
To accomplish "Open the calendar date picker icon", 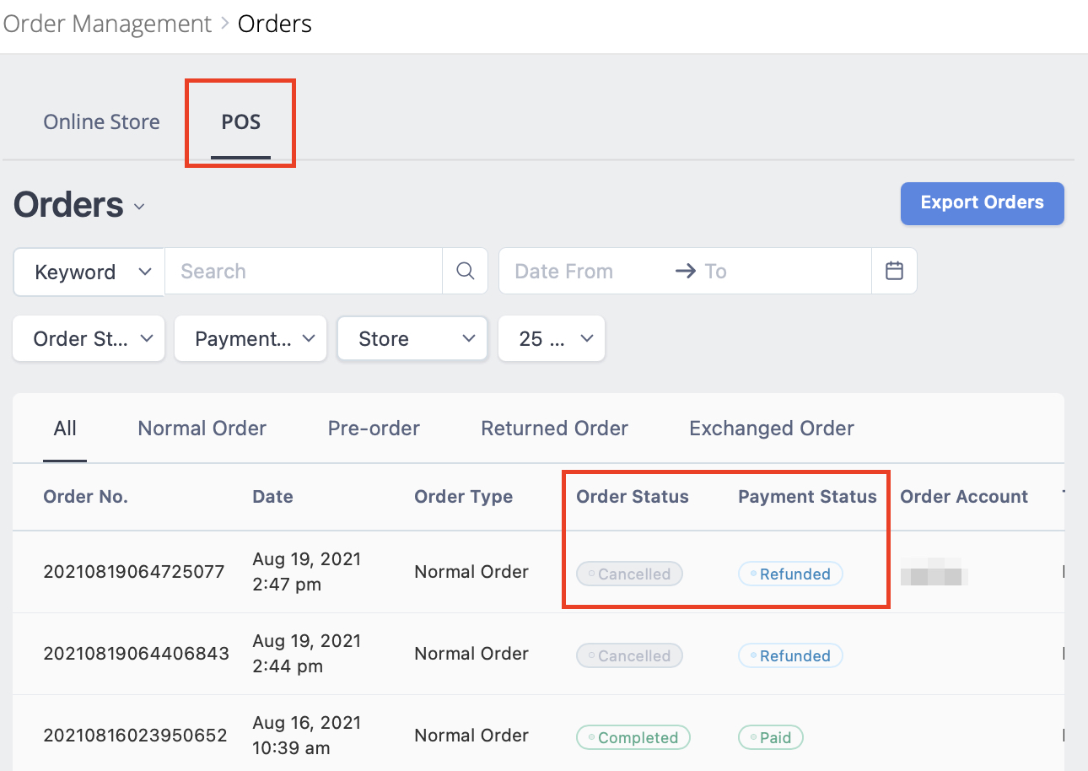I will coord(894,271).
